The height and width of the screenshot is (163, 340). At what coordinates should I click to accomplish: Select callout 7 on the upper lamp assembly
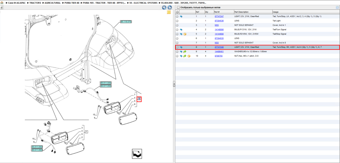[135, 95]
